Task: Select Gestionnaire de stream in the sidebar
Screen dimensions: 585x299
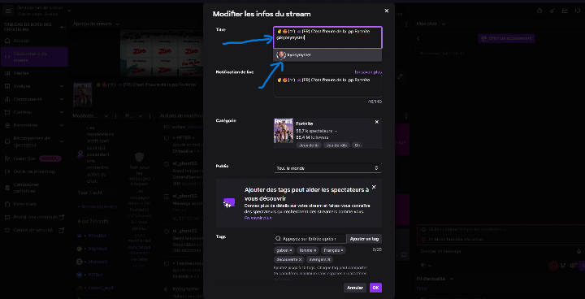Action: click(34, 57)
